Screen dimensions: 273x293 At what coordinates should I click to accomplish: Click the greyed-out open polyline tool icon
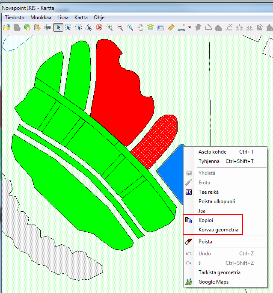point(208,27)
